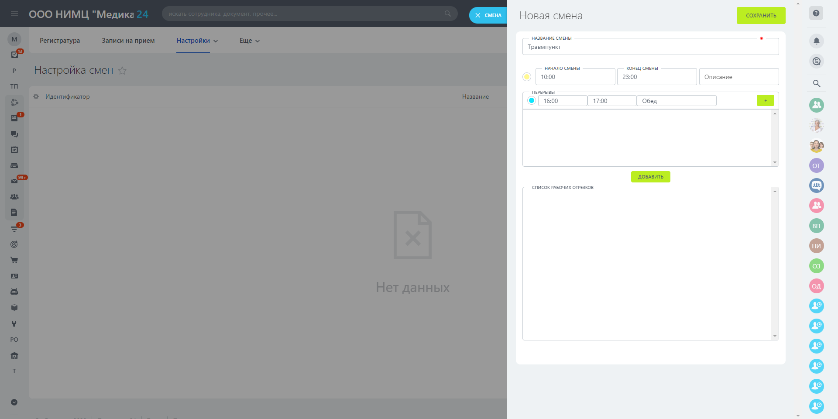838x419 pixels.
Task: Open grid settings gear near Идентификатор
Action: 36,96
